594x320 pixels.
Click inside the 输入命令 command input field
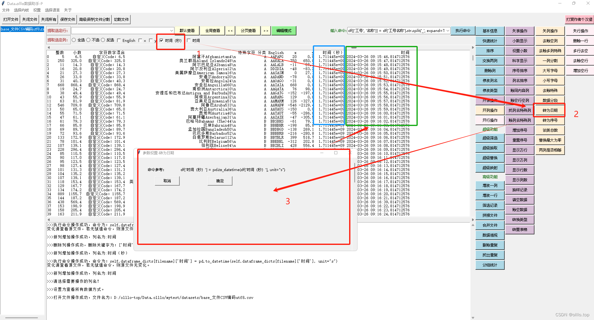coord(396,30)
